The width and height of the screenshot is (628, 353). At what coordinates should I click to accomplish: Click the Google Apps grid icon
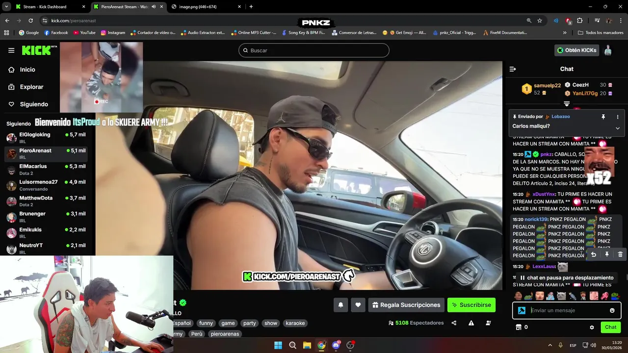click(6, 33)
